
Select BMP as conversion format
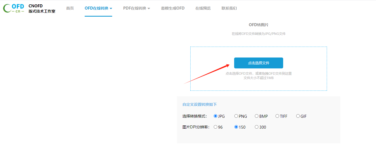pyautogui.click(x=256, y=116)
